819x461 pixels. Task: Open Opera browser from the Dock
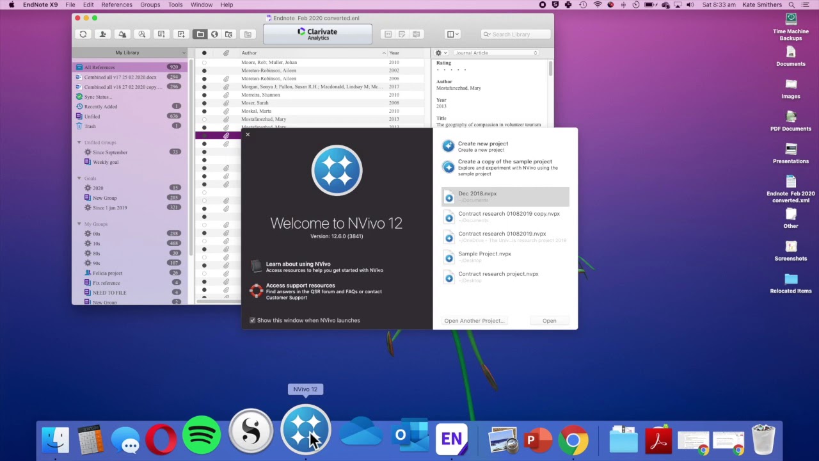tap(161, 439)
